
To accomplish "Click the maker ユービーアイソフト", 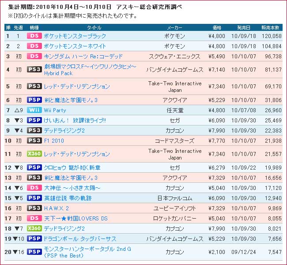I will click(x=174, y=208).
